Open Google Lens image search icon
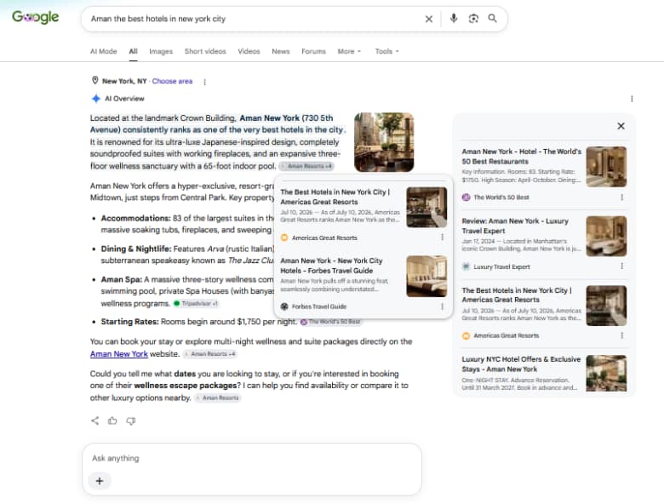Screen dimensions: 664x504 click(x=473, y=18)
